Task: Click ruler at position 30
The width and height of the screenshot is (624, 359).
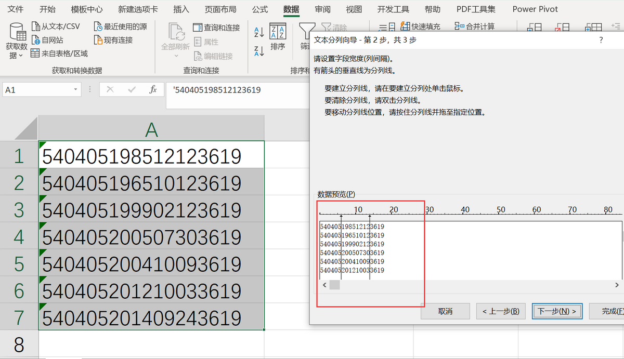Action: pos(430,210)
